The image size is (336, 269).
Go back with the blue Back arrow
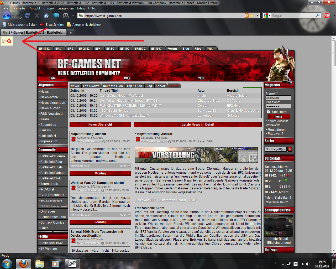click(7, 15)
